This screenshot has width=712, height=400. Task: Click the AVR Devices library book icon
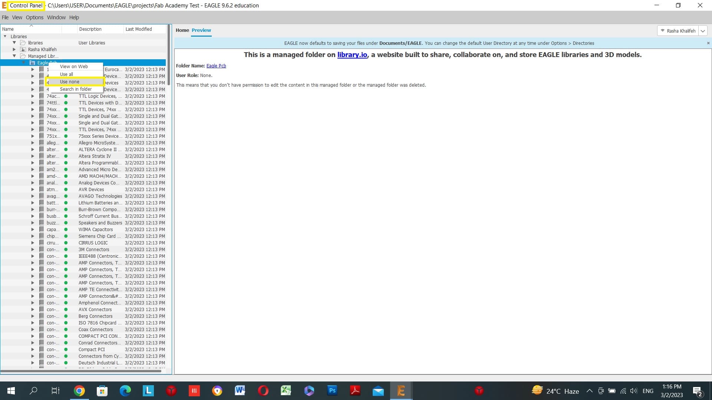coord(42,190)
